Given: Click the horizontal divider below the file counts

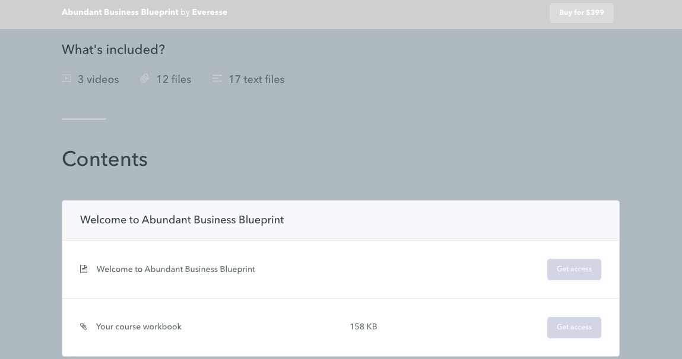Looking at the screenshot, I should coord(83,120).
